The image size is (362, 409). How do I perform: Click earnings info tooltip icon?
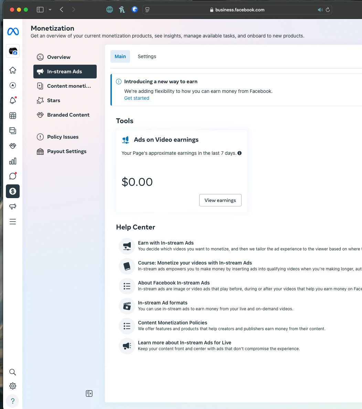pos(239,153)
